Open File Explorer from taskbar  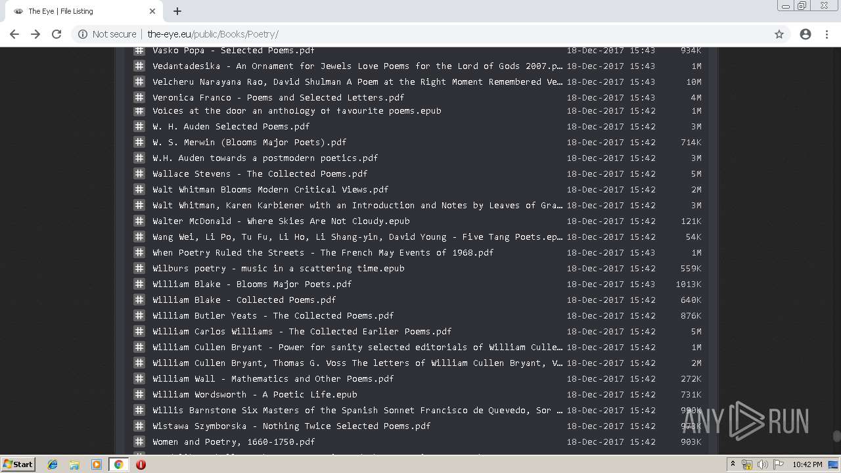(x=74, y=464)
